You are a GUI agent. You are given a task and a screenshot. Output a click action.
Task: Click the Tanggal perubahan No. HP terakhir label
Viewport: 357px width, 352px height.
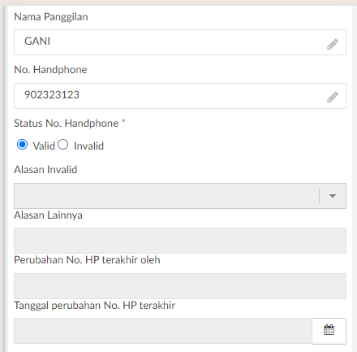tap(95, 306)
